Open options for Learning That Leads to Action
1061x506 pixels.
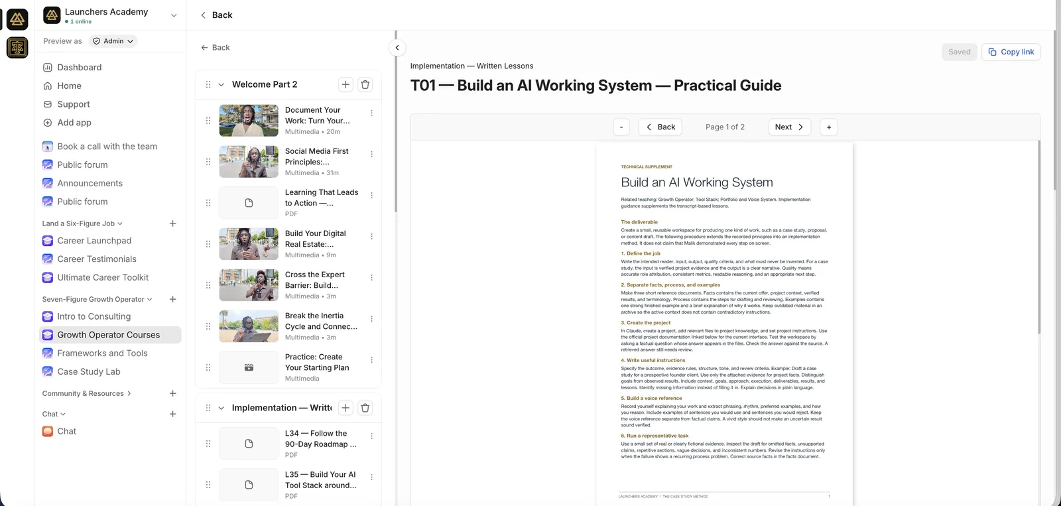pyautogui.click(x=371, y=196)
